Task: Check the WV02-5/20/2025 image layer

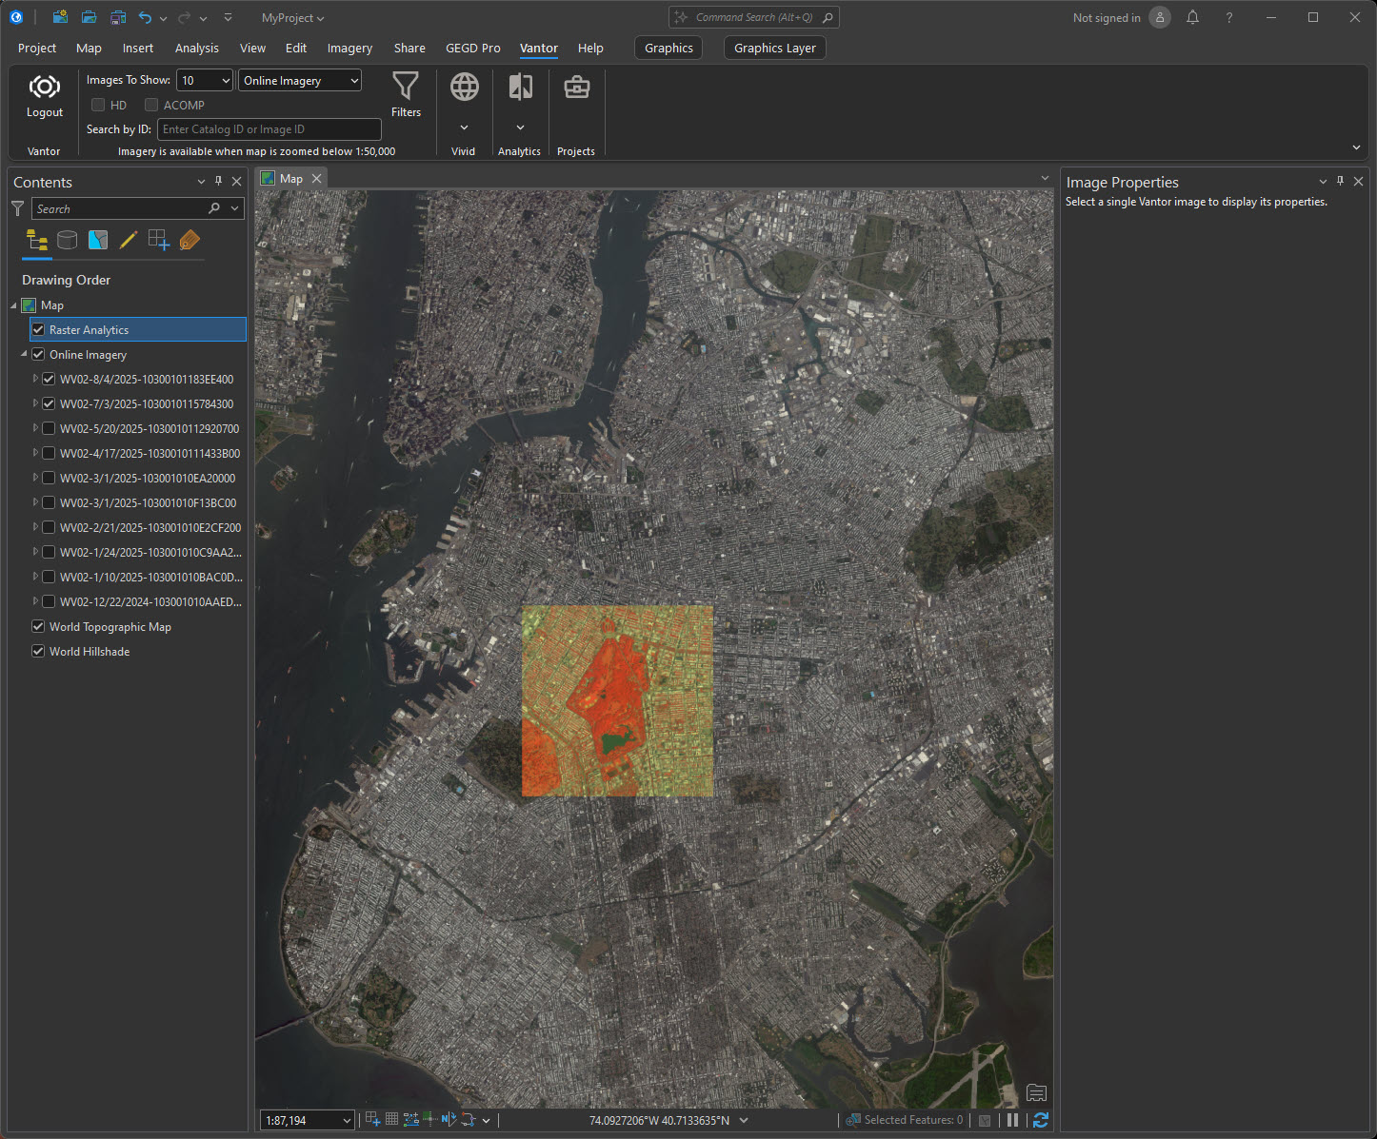Action: [x=49, y=428]
